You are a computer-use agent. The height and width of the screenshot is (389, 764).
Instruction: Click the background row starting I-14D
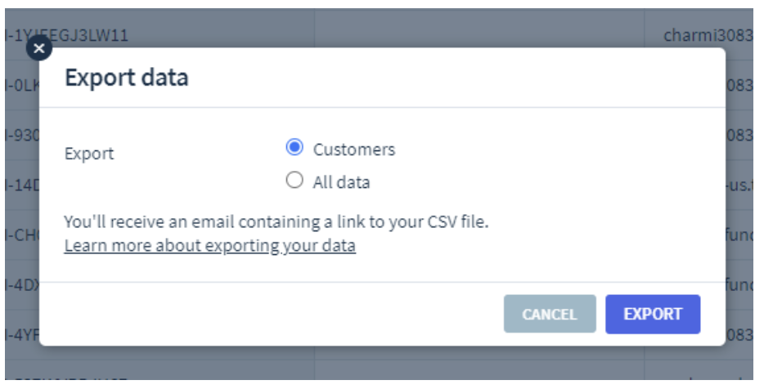pos(22,185)
